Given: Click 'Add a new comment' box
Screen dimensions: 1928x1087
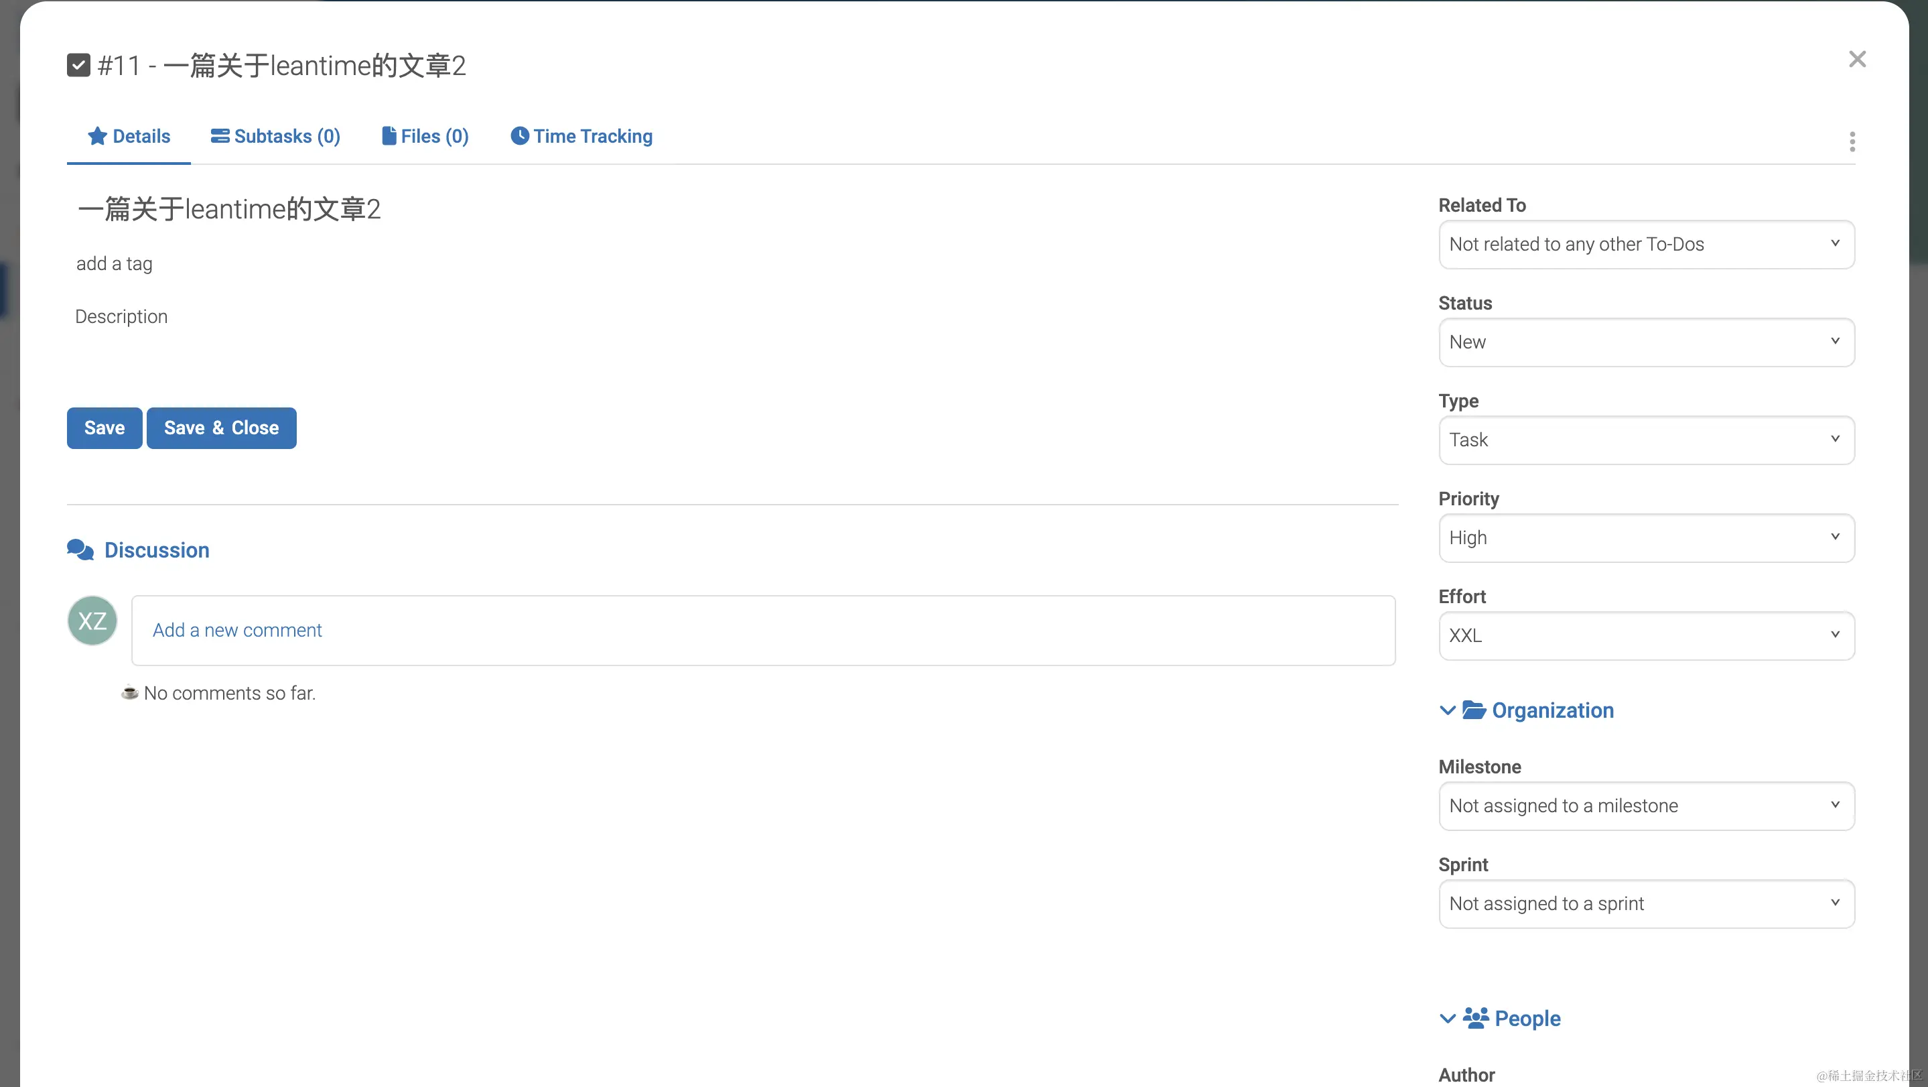Looking at the screenshot, I should pos(764,631).
